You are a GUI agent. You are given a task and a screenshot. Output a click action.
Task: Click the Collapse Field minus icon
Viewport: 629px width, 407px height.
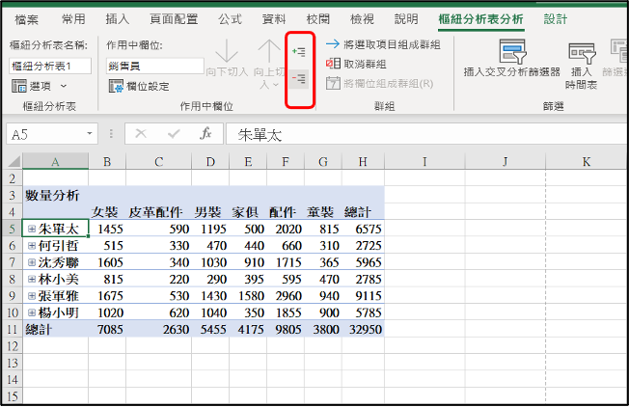[x=299, y=78]
